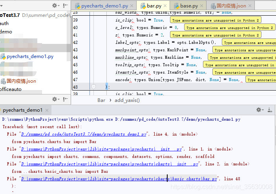
Task: Click itemstyle_opts parameter on line 46
Action: (x=132, y=73)
